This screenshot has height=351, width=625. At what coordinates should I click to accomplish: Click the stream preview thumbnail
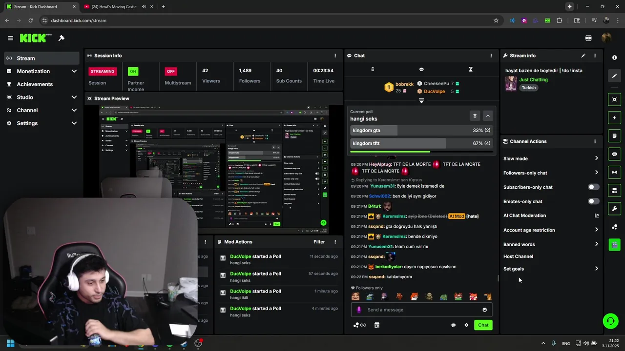(x=213, y=170)
